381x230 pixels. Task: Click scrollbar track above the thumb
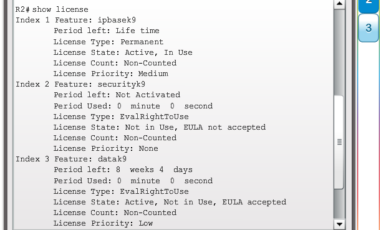pos(339,52)
